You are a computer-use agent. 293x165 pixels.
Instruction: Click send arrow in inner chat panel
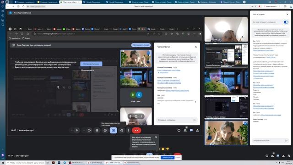(195, 120)
